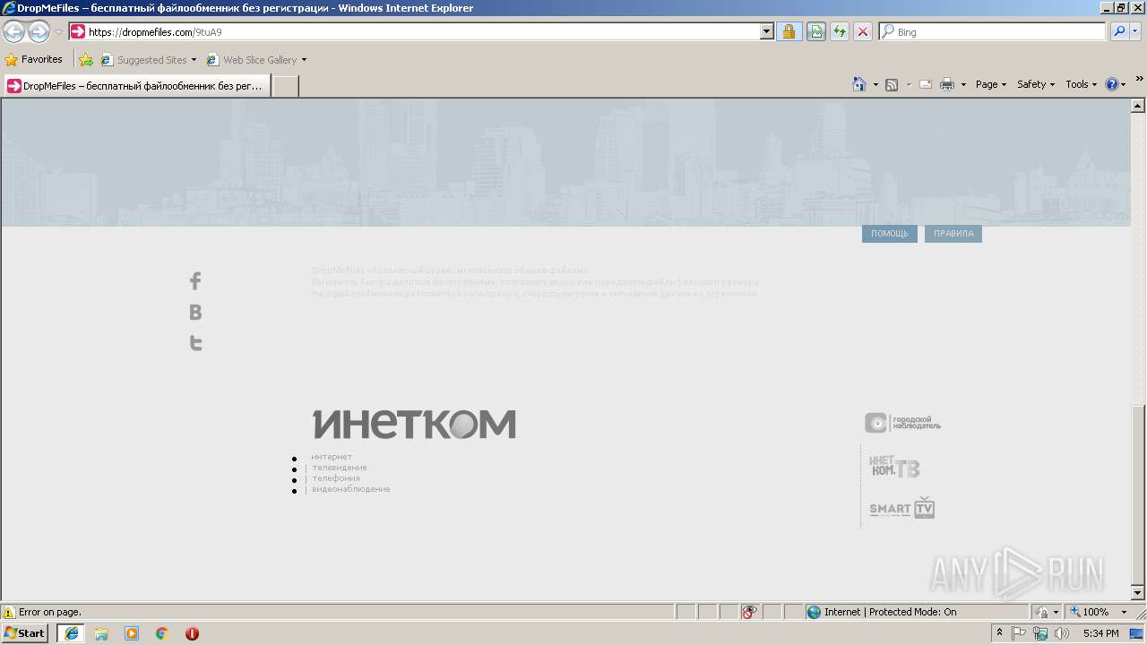Click the Start button
Viewport: 1147px width, 645px height.
click(x=25, y=633)
